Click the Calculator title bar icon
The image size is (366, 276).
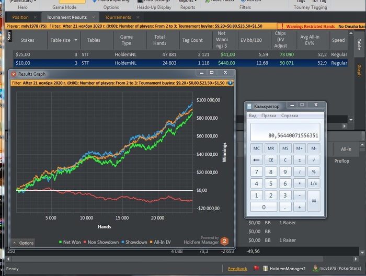249,107
